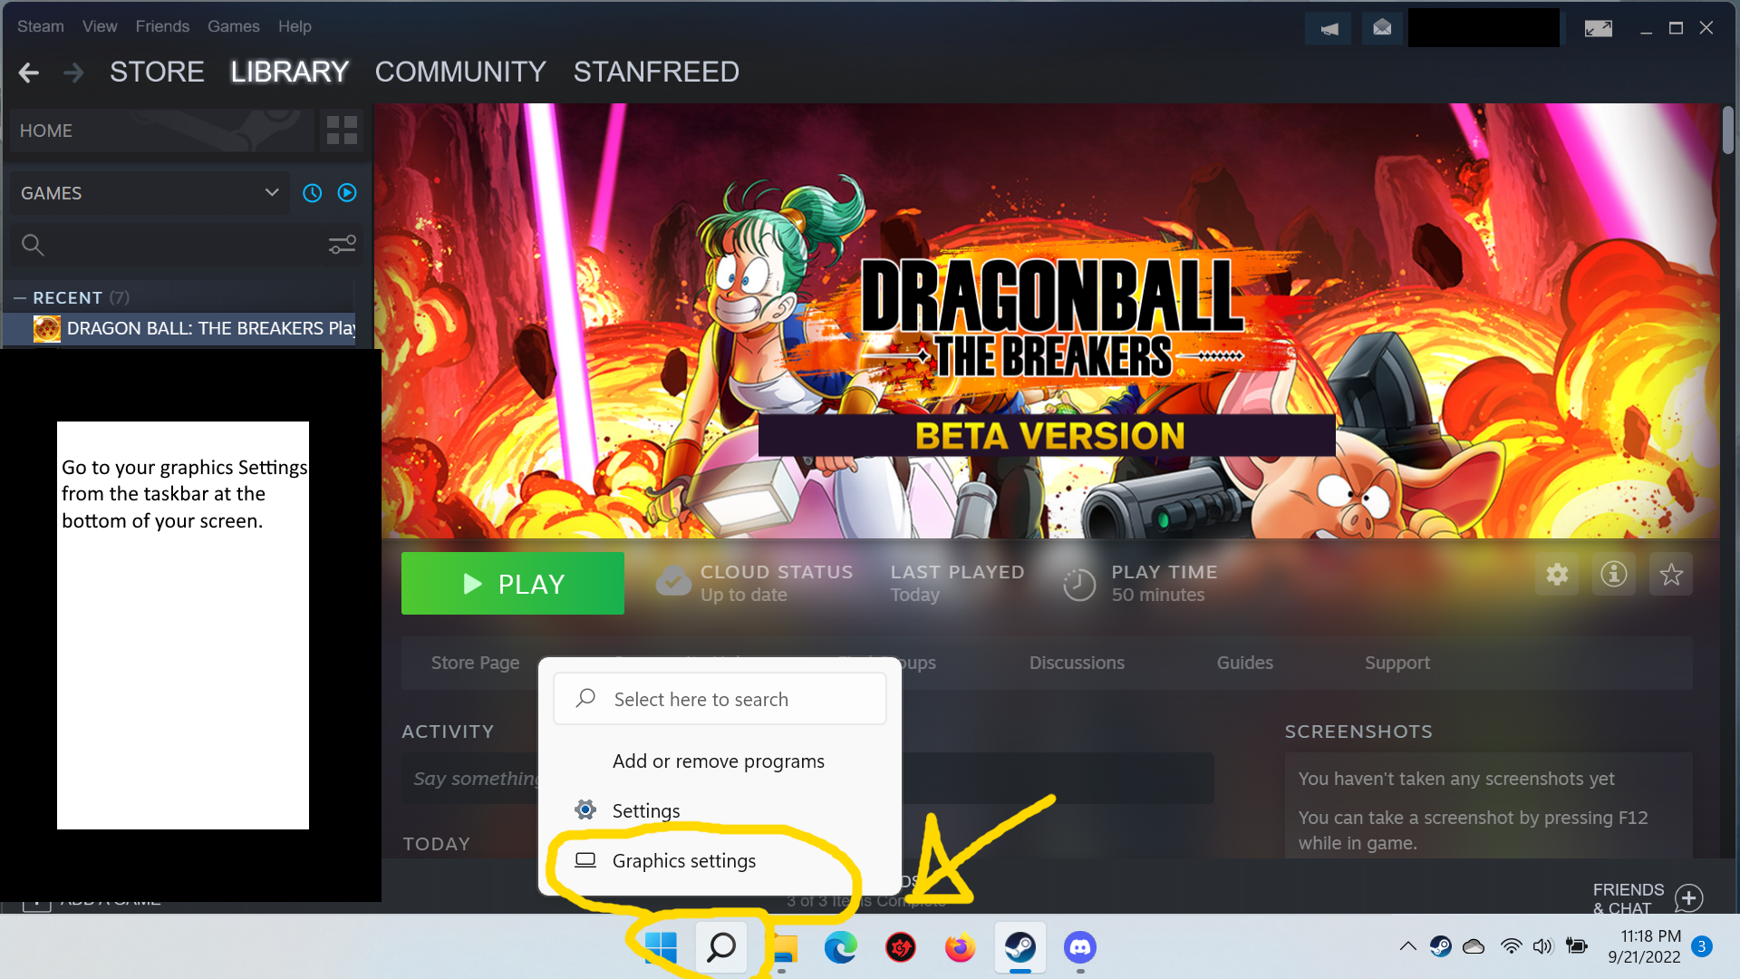Open the advanced library filter options icon
Screen dimensions: 1740x979
pyautogui.click(x=342, y=245)
